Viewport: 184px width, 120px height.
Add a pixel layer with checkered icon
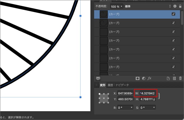[x=174, y=78]
